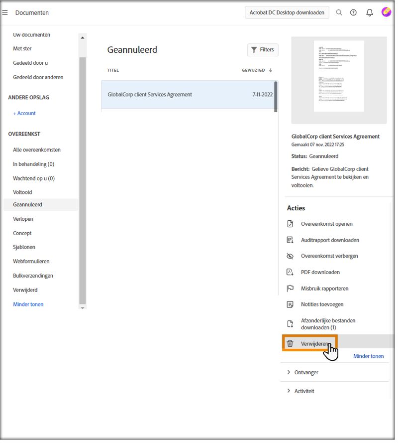Open Alle overeenkomsten list

tap(37, 149)
